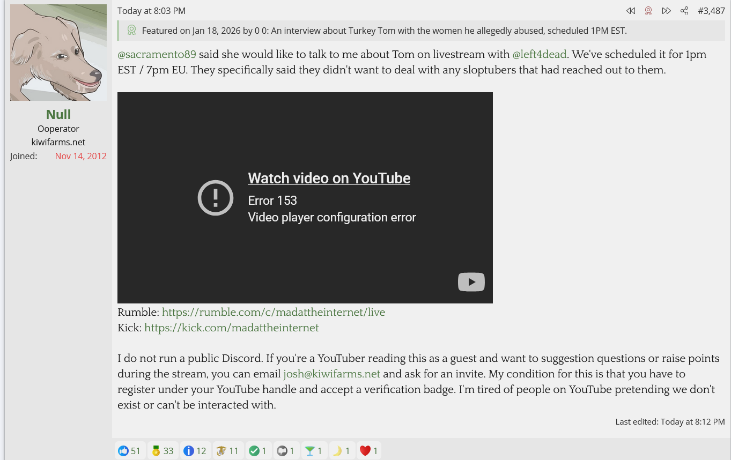Click the thumbs-up Like reaction with 51
731x460 pixels.
click(130, 451)
